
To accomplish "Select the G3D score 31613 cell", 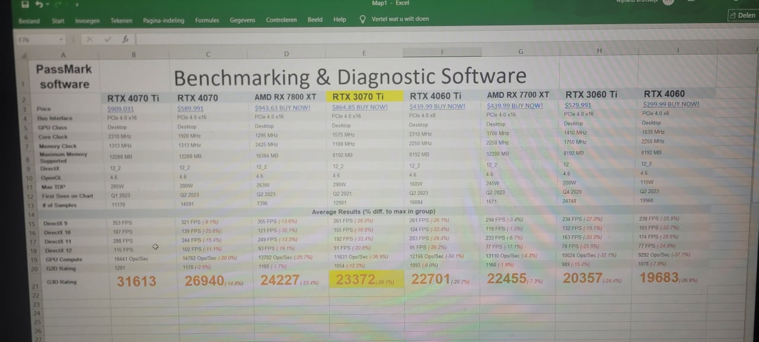I will [x=136, y=282].
